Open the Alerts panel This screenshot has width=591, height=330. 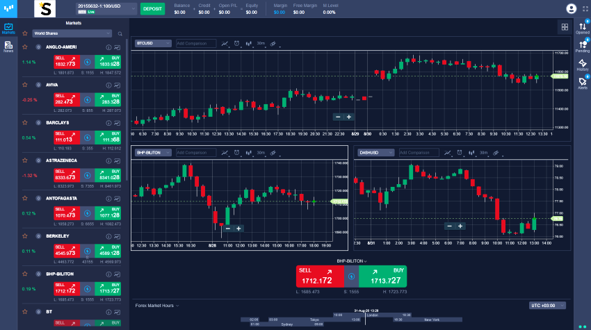pos(583,83)
